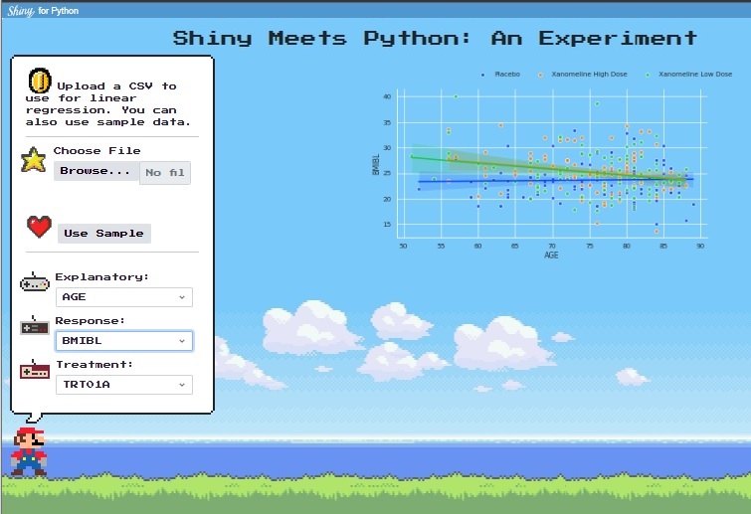The image size is (751, 514).
Task: Click the Response: label text
Action: pos(91,321)
